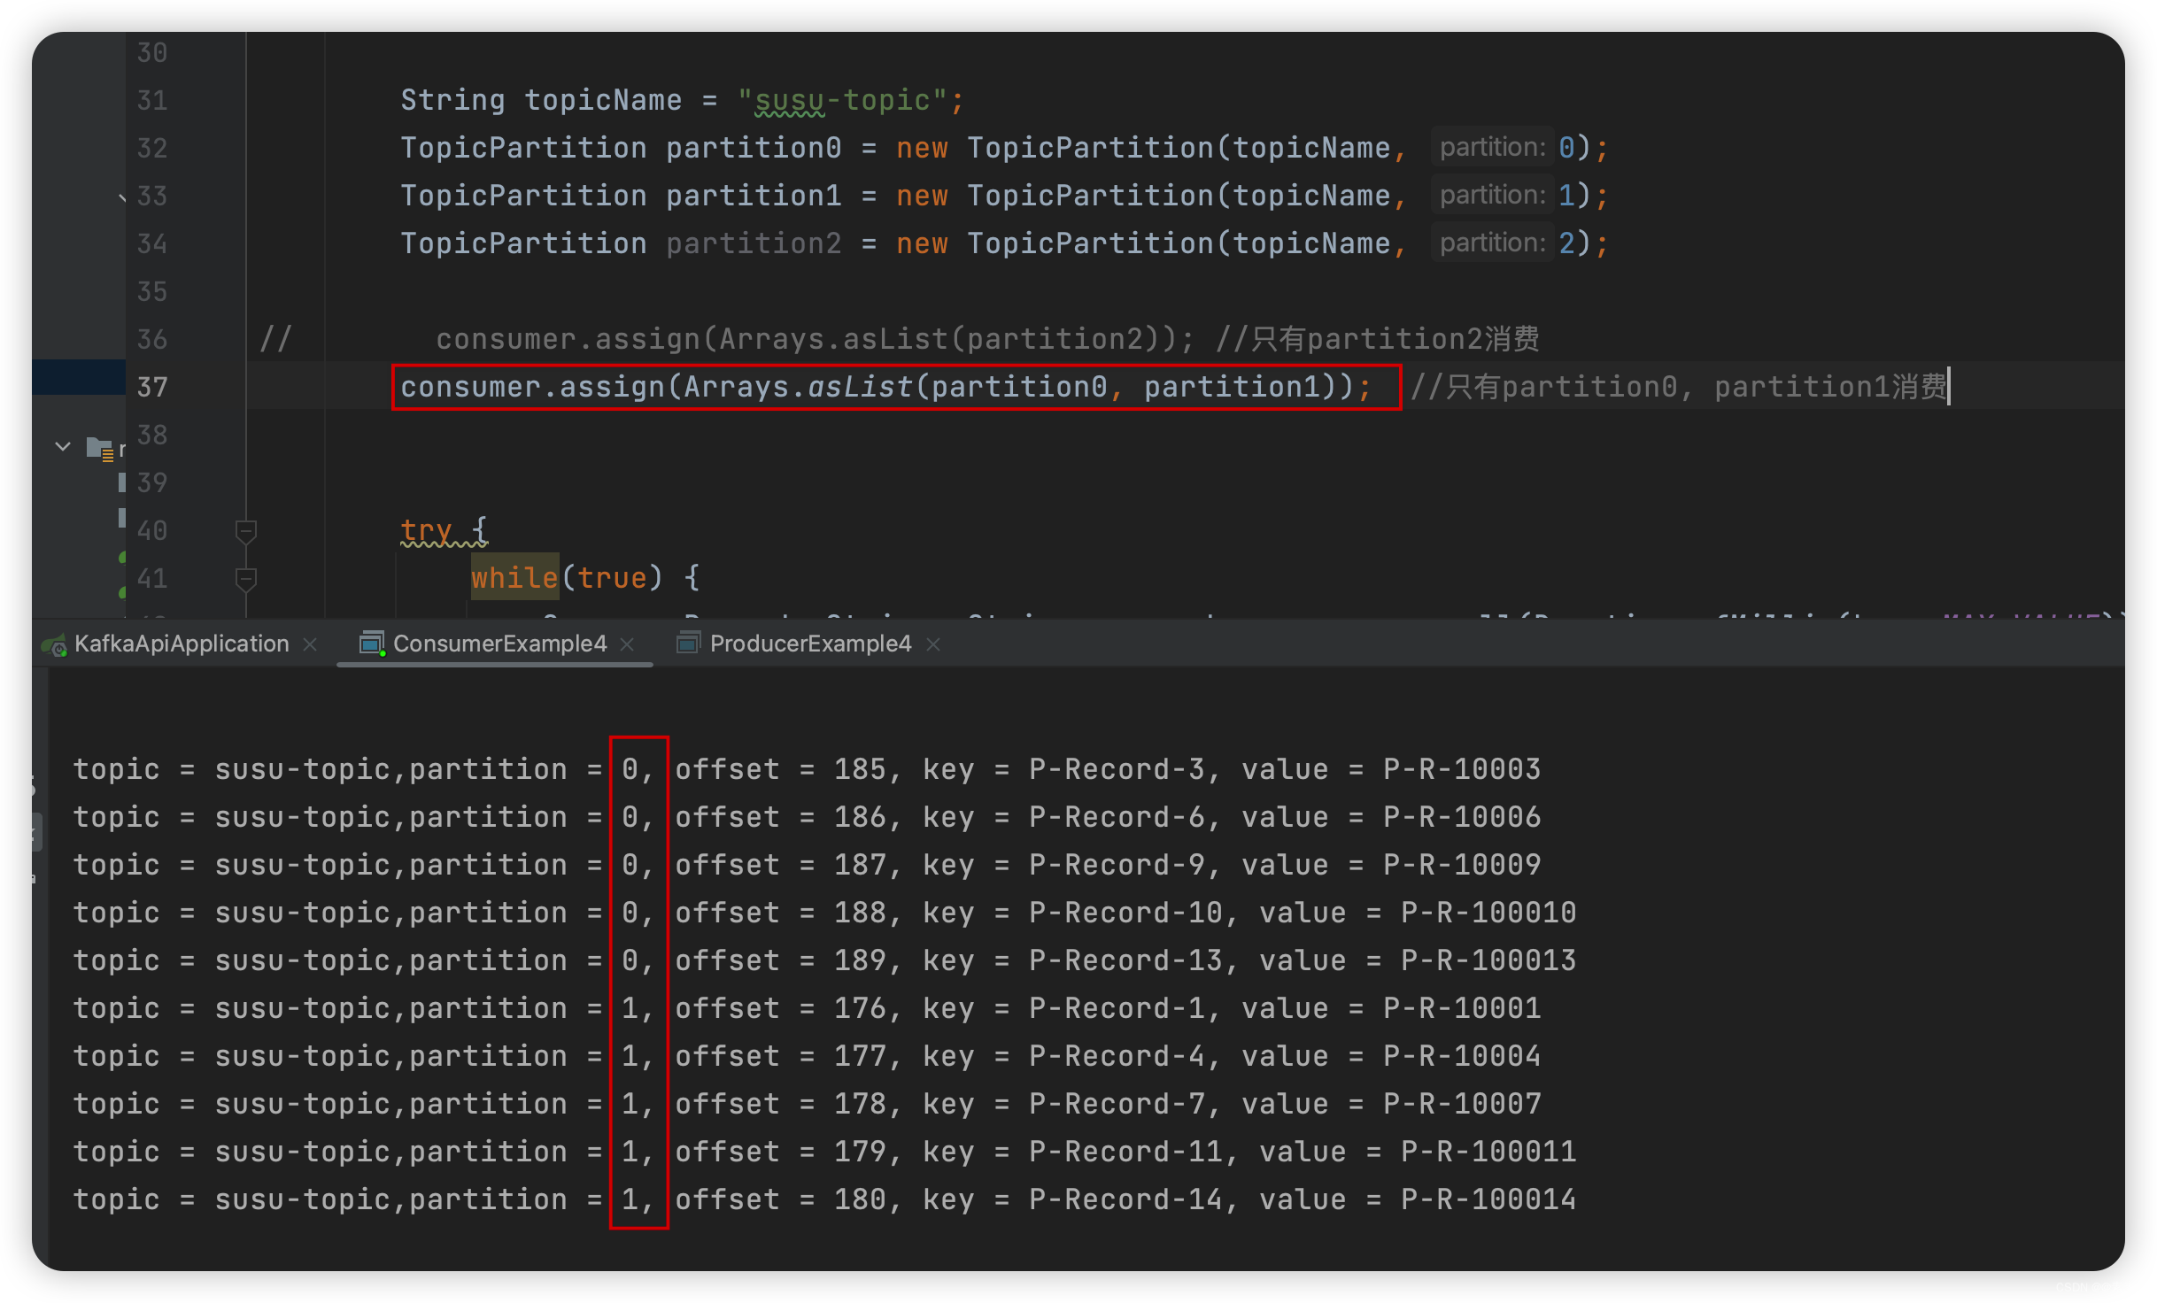The image size is (2157, 1303).
Task: Click the console output row with key P-Record-4
Action: point(807,1056)
